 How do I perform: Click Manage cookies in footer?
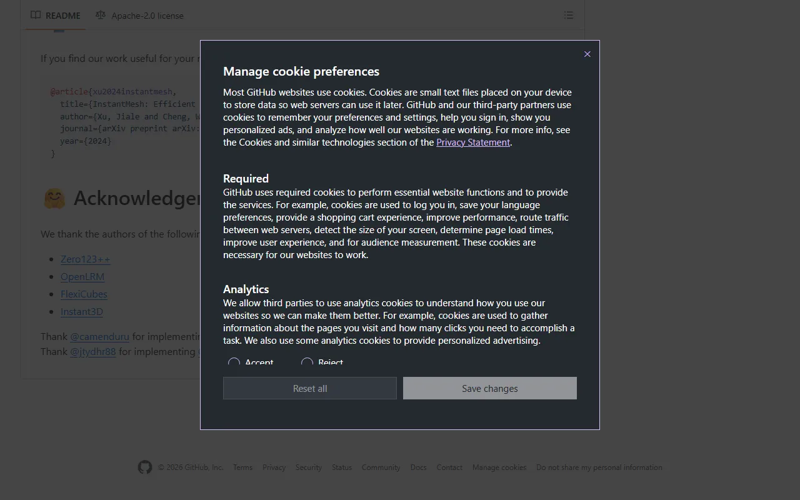[x=499, y=467]
